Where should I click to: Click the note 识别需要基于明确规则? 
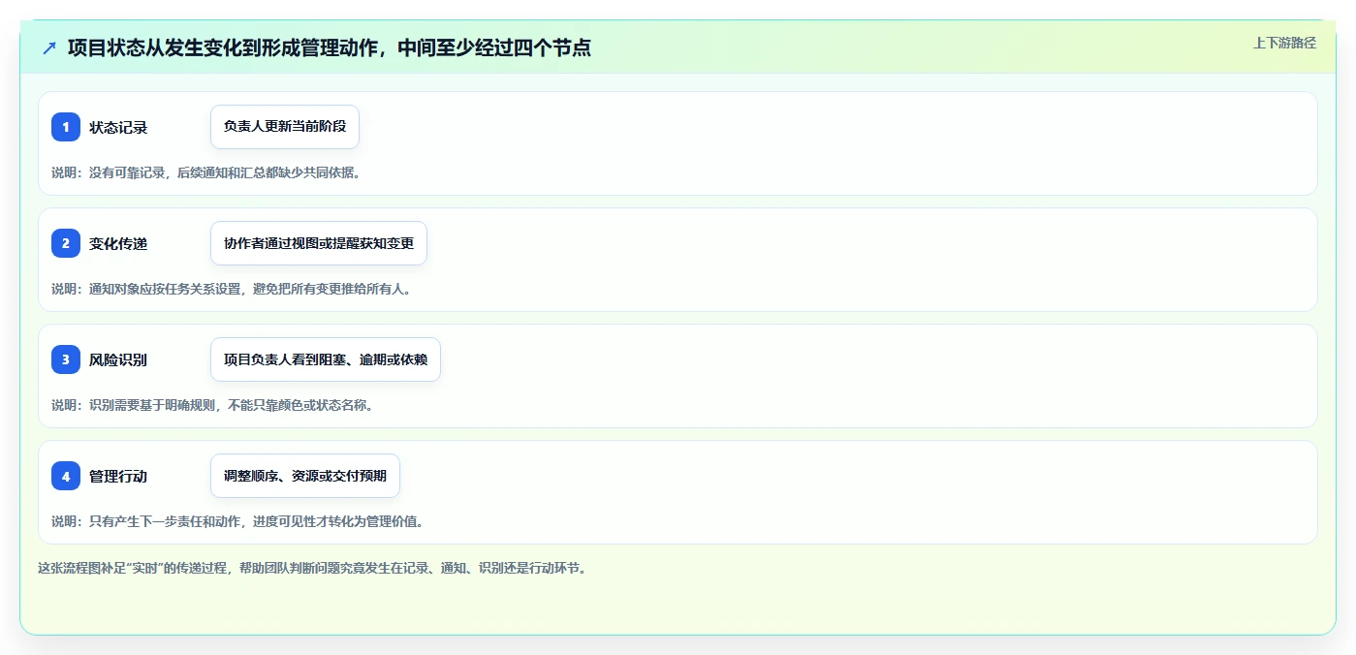click(152, 405)
